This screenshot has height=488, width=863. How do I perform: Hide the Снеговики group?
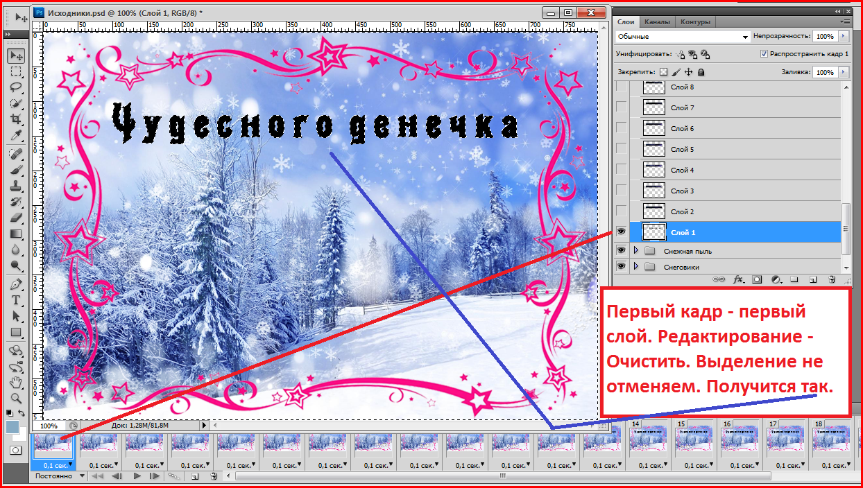point(622,266)
